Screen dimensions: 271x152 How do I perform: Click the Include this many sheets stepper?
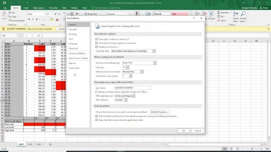131,76
